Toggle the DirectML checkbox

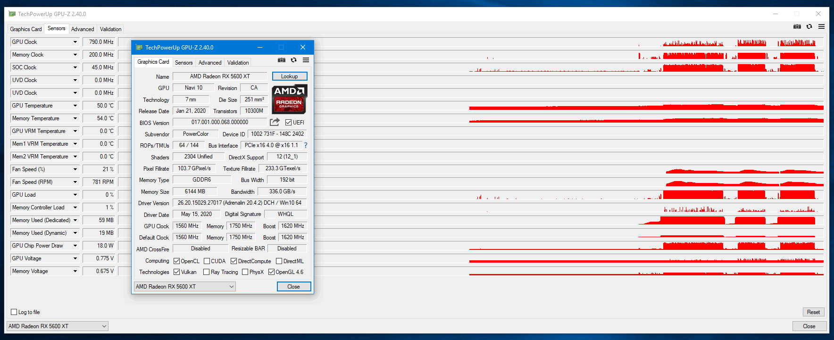point(279,261)
